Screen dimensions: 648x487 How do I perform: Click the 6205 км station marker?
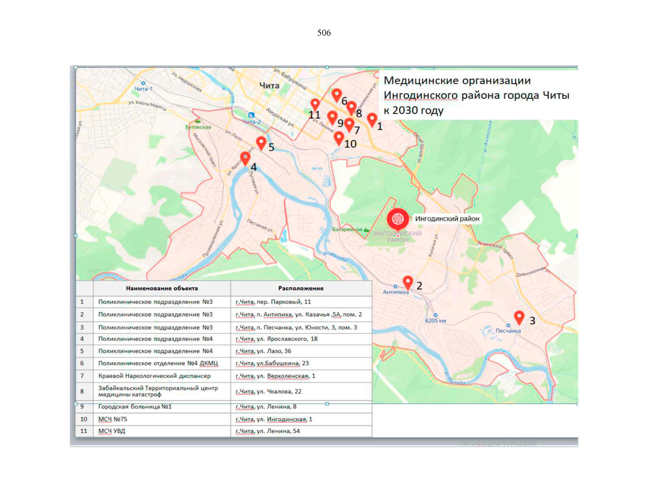point(436,315)
